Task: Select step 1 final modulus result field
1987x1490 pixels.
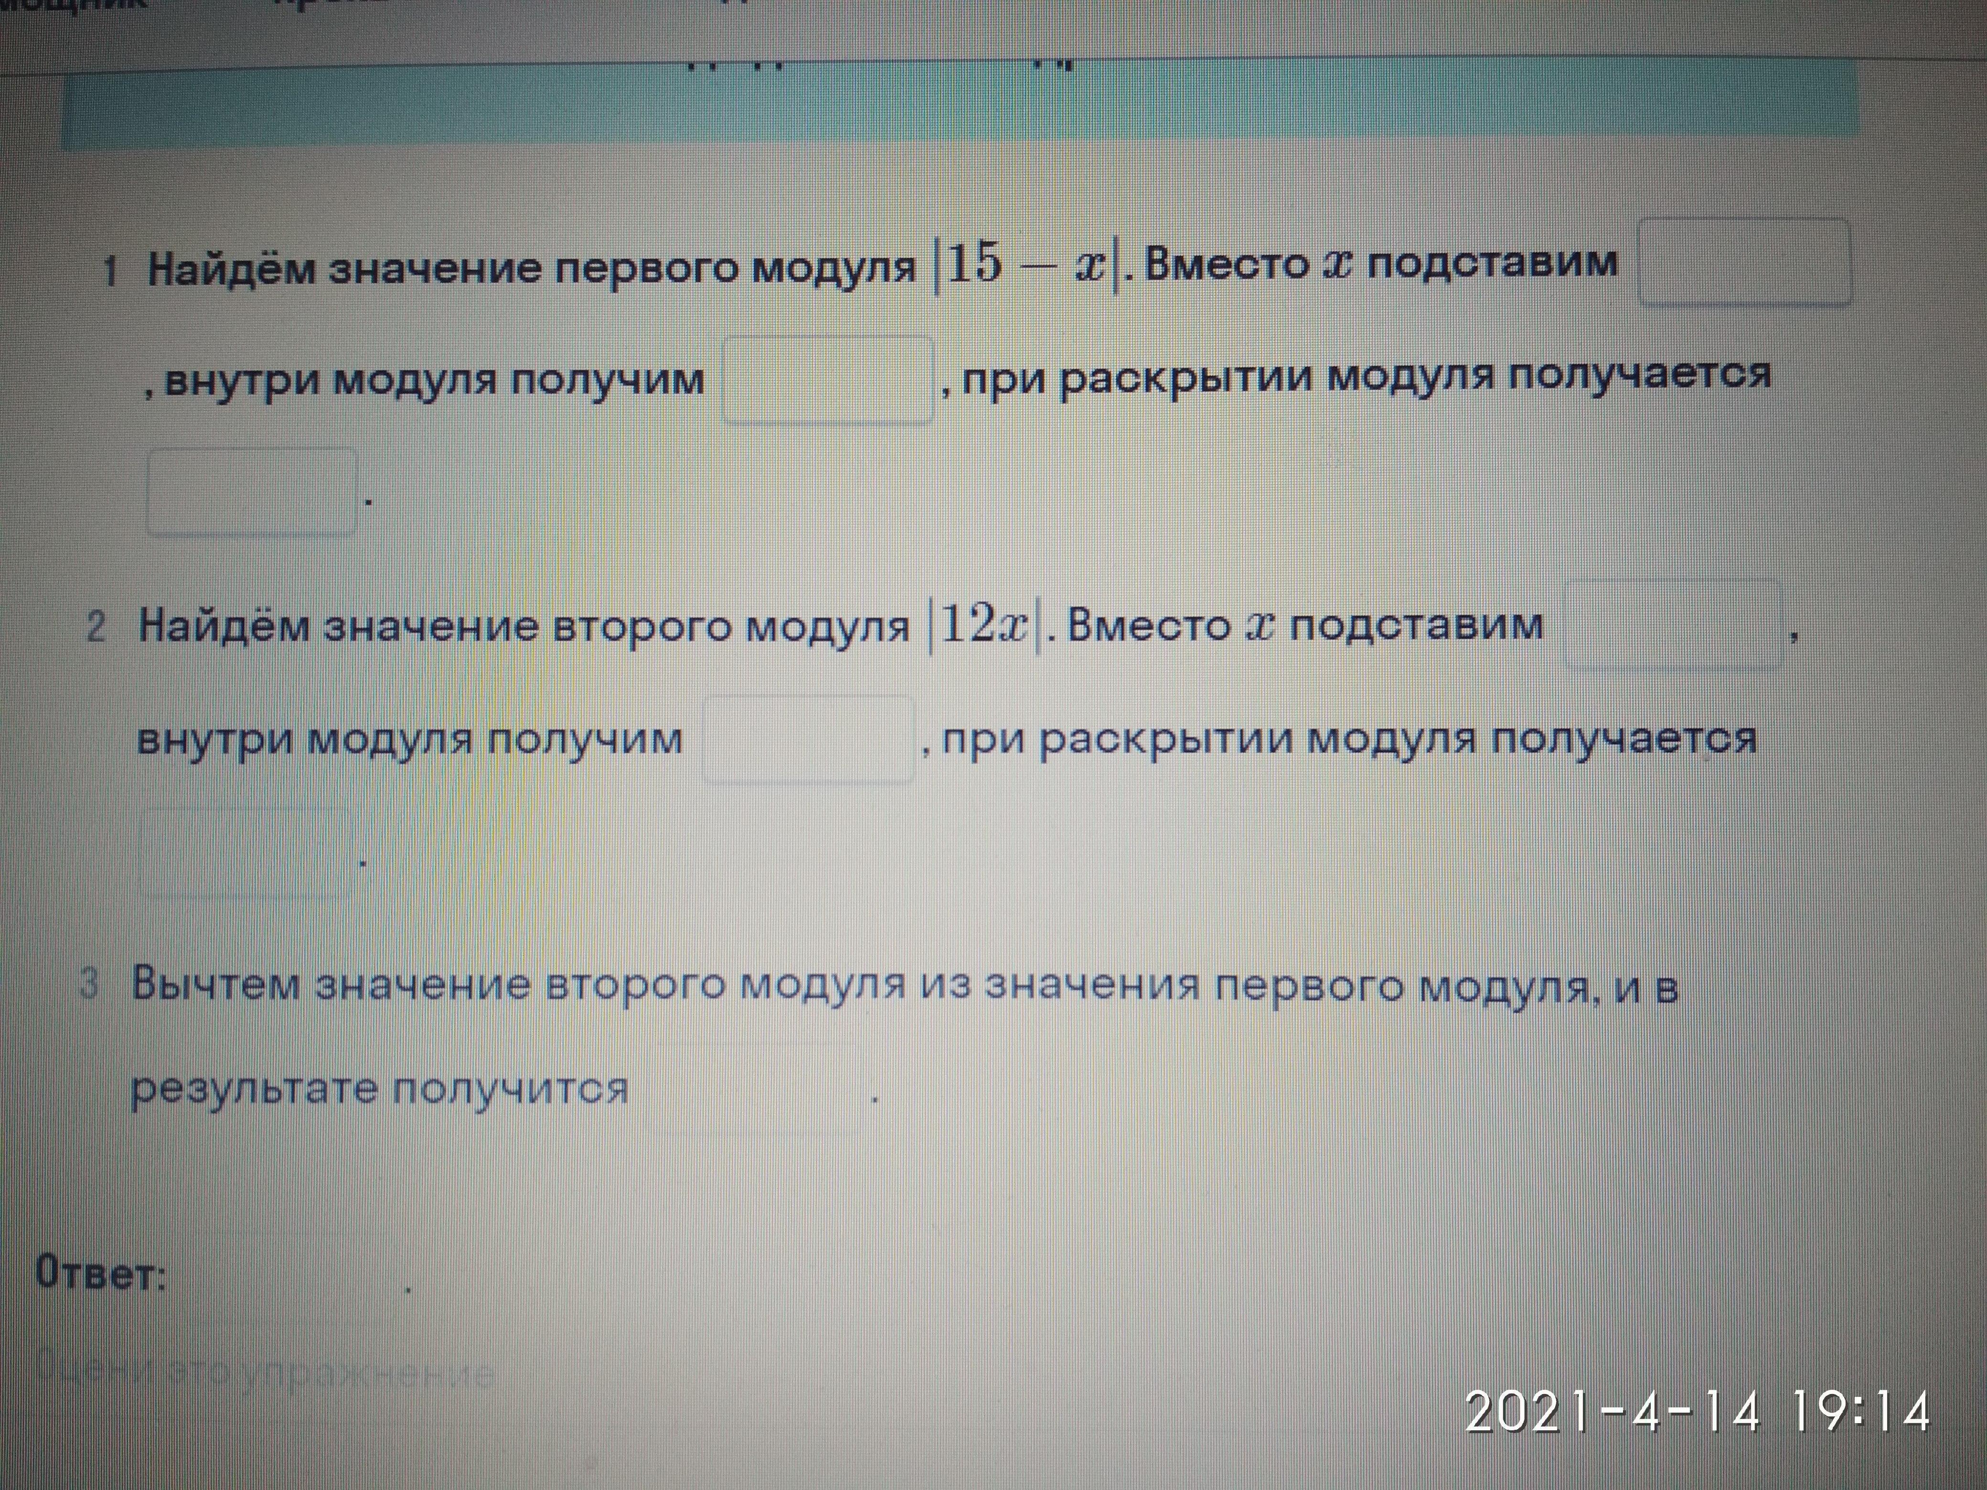Action: (252, 492)
